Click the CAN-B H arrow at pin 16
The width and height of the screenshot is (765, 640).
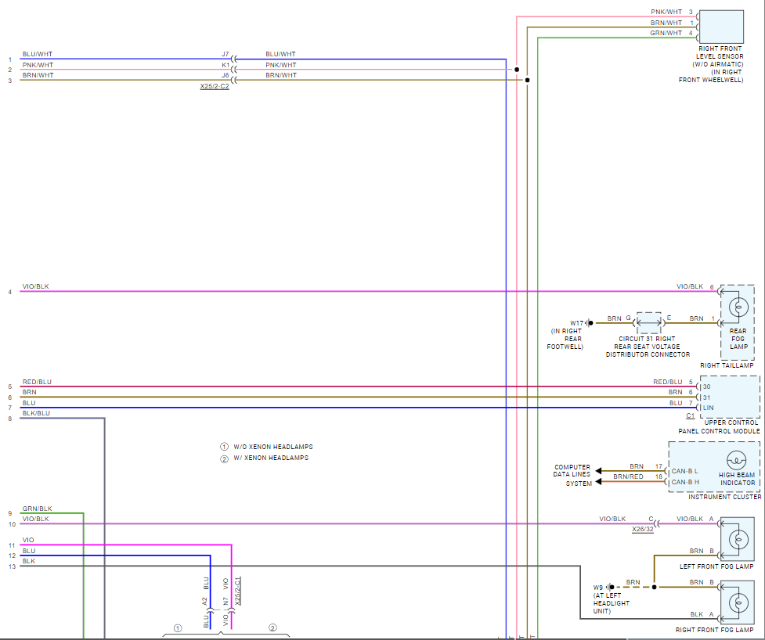[600, 482]
